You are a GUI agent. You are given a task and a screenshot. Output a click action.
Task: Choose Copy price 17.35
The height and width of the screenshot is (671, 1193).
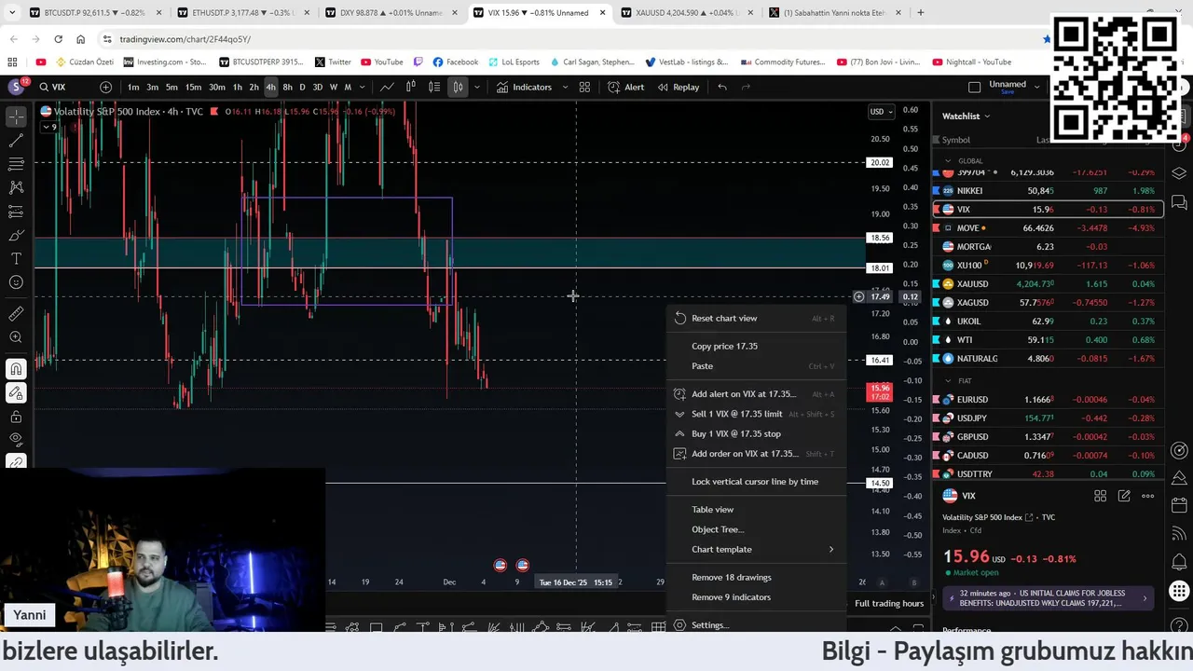pos(756,346)
